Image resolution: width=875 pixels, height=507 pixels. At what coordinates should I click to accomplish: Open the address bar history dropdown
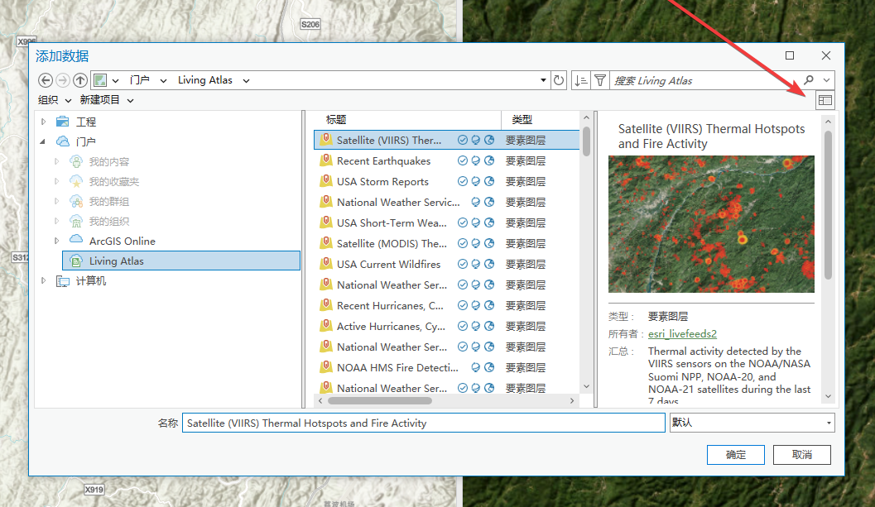(x=543, y=80)
